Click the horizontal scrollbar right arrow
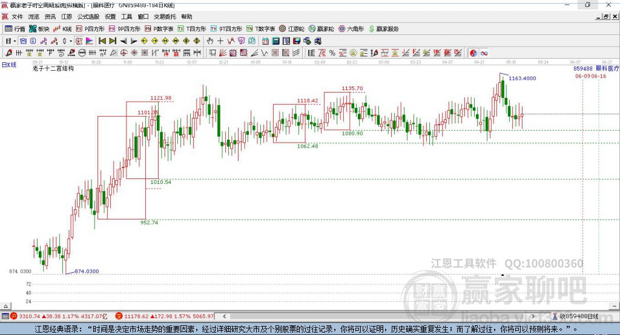Image resolution: width=620 pixels, height=335 pixels. coord(533,316)
